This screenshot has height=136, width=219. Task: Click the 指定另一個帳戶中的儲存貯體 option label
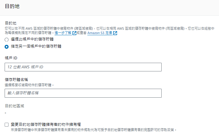pyautogui.click(x=36, y=46)
